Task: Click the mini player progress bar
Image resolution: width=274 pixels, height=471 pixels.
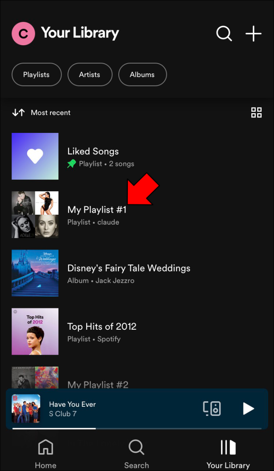Action: pos(137,429)
